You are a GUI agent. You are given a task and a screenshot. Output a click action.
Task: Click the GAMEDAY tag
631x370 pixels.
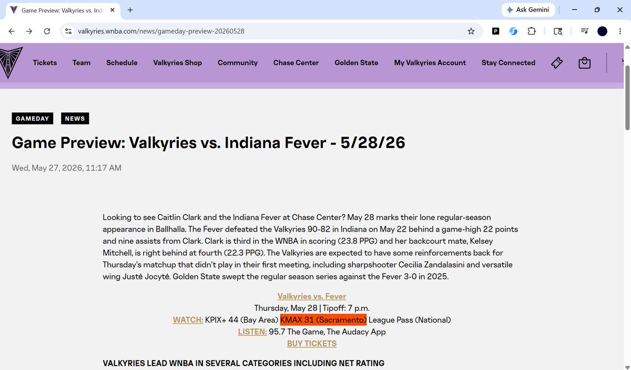33,118
